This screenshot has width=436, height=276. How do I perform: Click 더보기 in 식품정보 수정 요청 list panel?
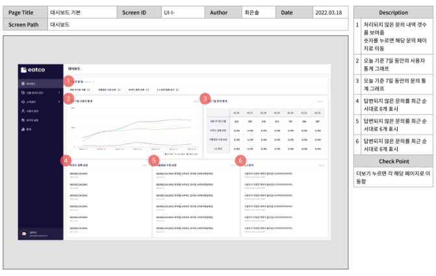pyautogui.click(x=233, y=166)
